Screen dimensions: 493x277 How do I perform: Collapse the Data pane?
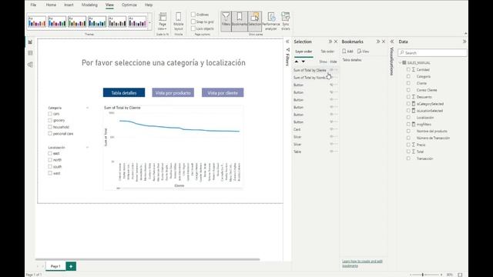pyautogui.click(x=464, y=42)
